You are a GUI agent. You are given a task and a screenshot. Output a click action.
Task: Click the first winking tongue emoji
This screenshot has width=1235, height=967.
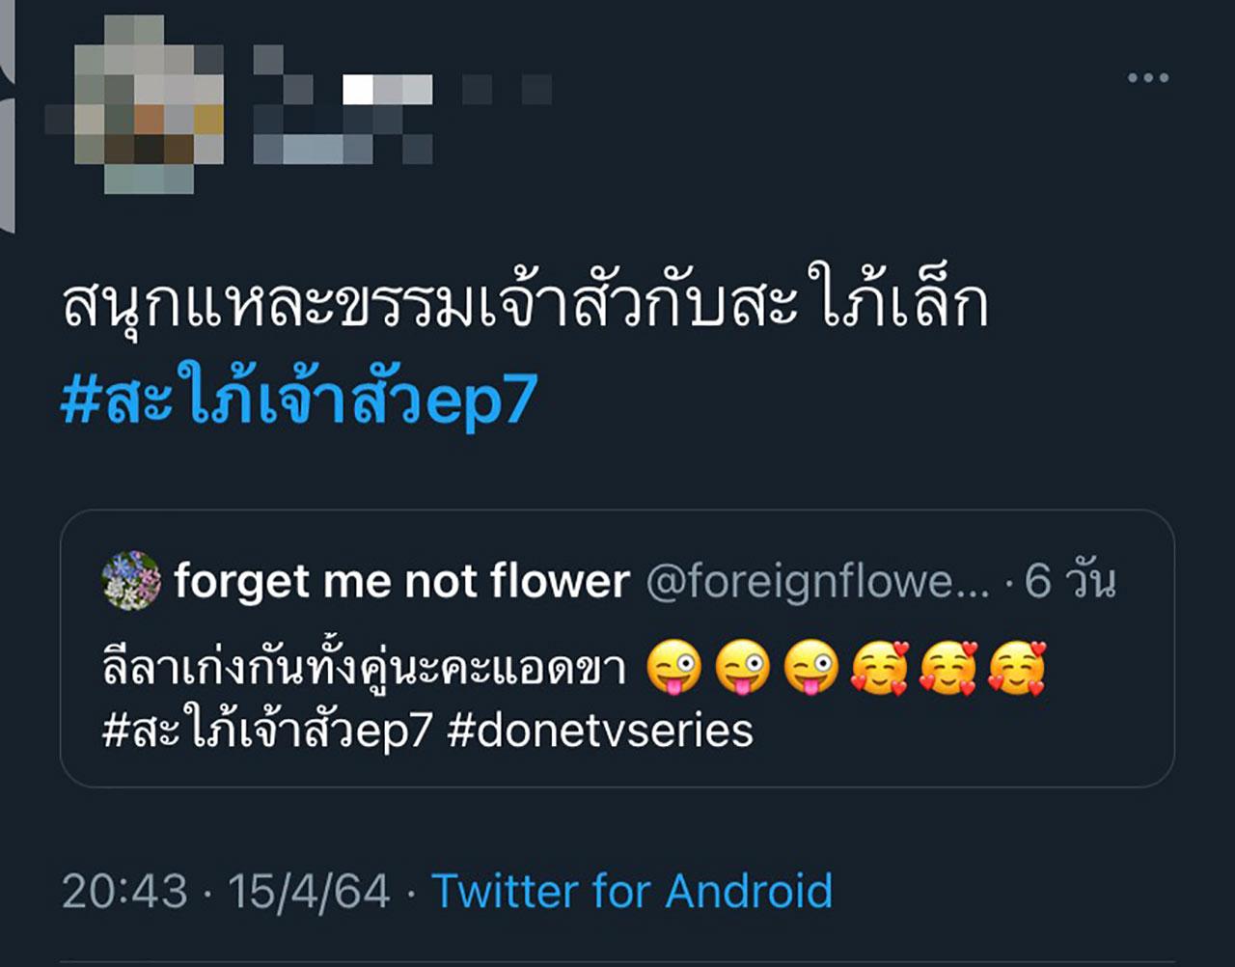(674, 669)
